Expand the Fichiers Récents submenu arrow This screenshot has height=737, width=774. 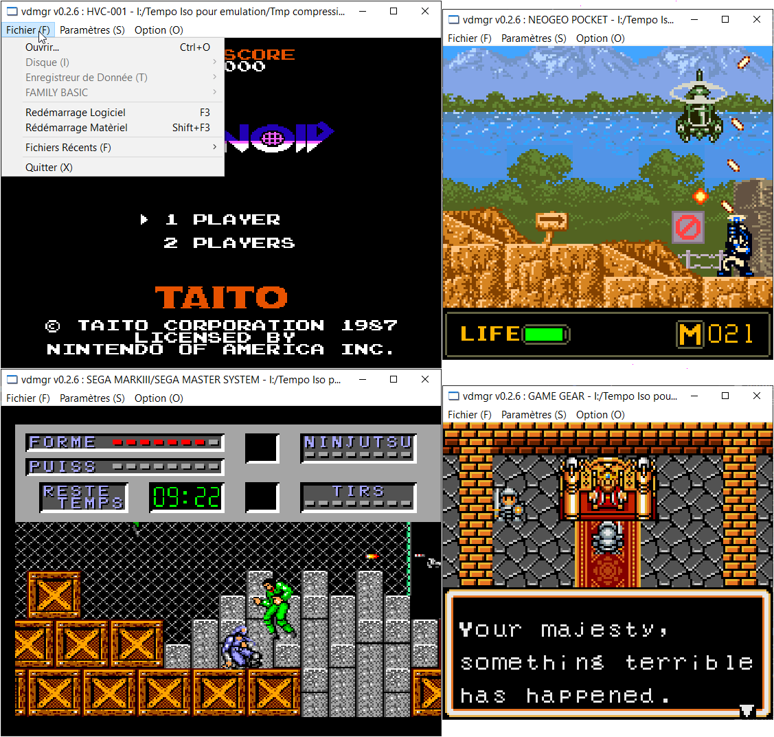(x=214, y=148)
